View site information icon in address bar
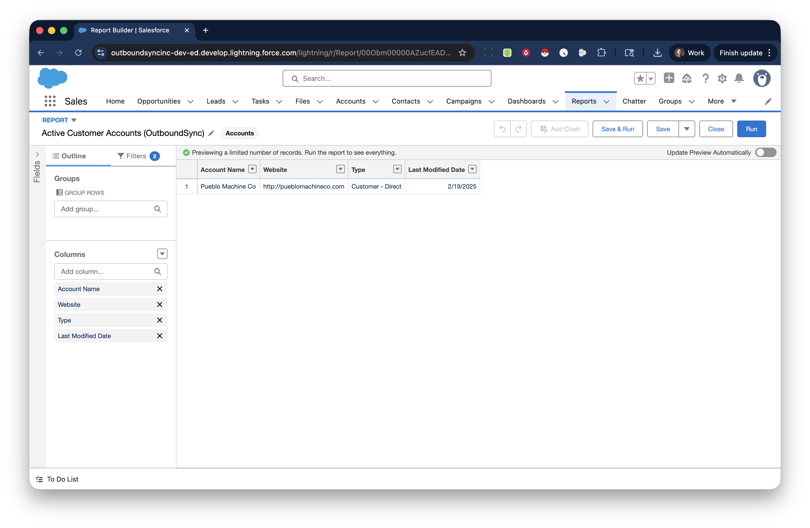The width and height of the screenshot is (810, 528). tap(101, 53)
